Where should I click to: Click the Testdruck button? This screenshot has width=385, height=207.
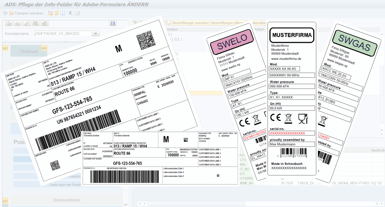point(29,51)
